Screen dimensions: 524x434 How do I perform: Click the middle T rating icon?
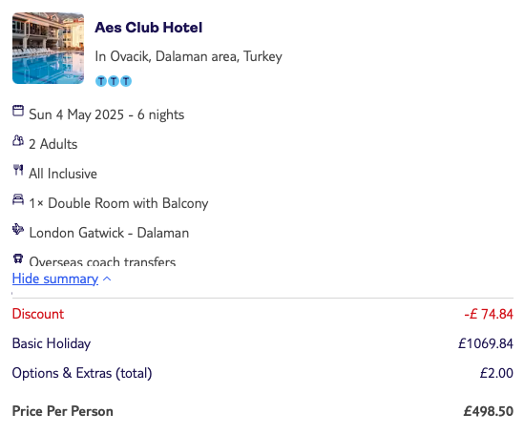coord(114,81)
